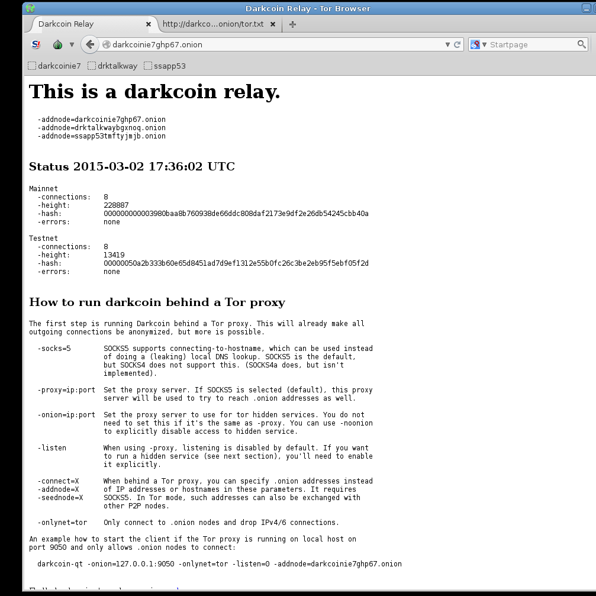Screen dimensions: 596x596
Task: Click the -listen option text
Action: point(51,448)
